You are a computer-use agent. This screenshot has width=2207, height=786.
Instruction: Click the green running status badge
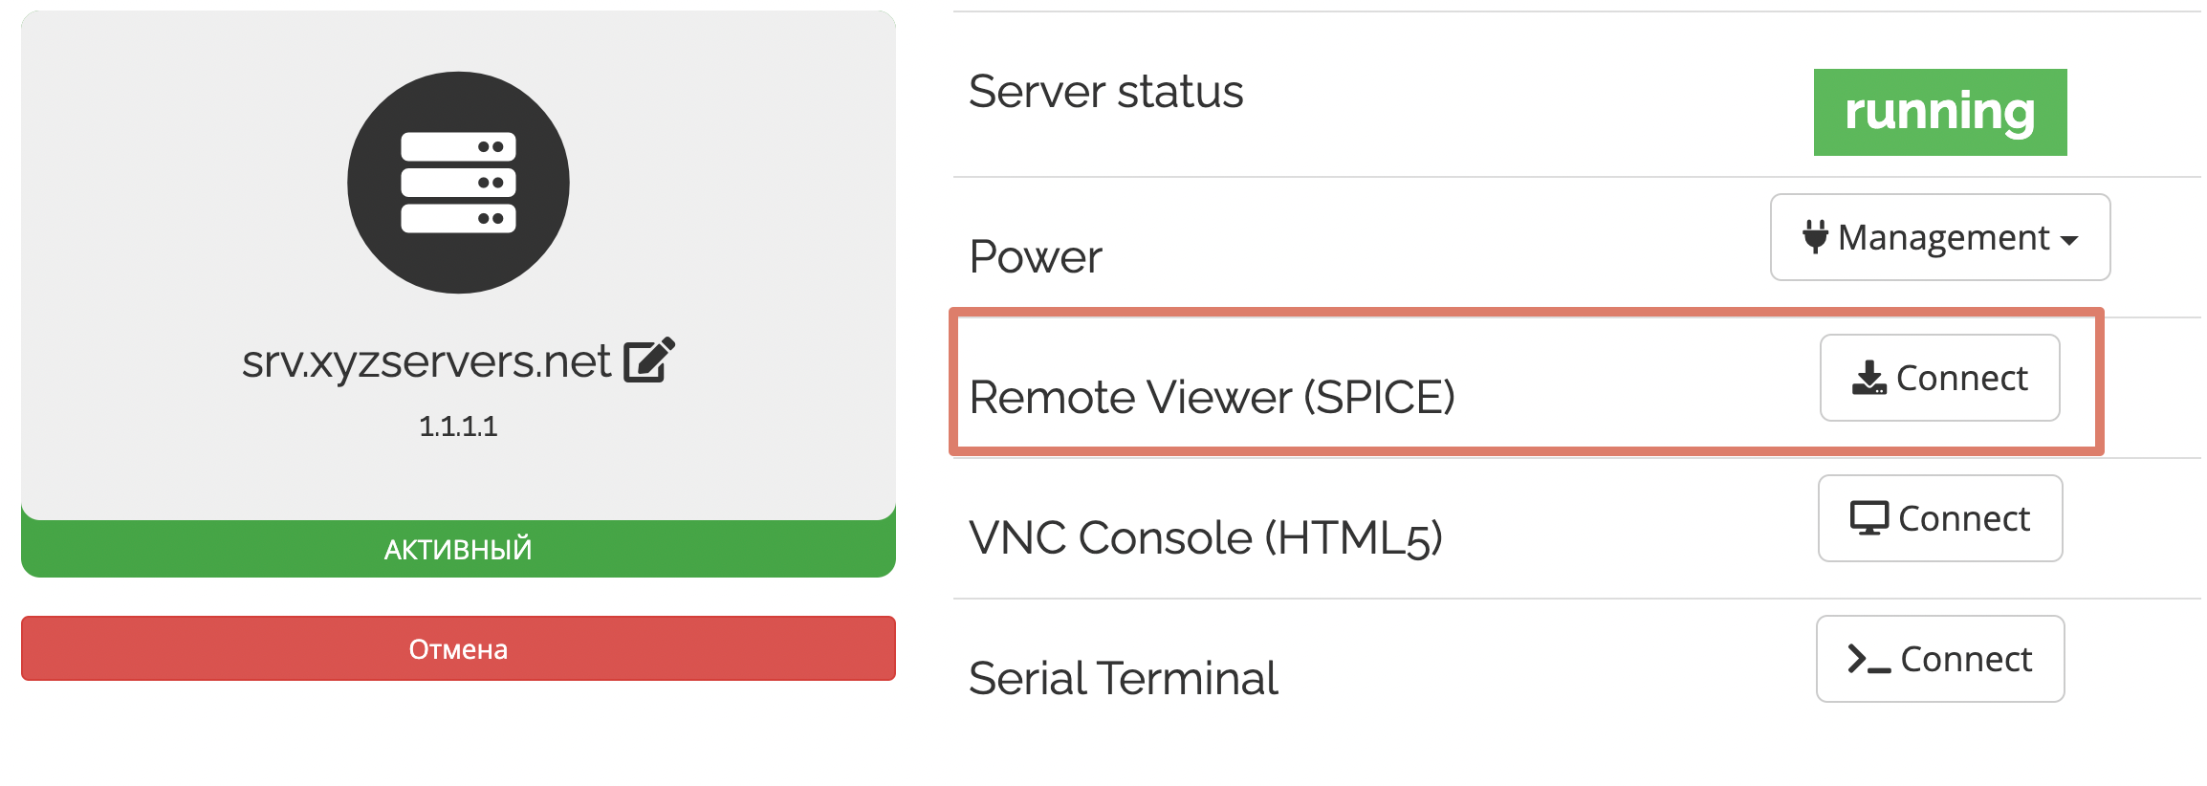tap(1939, 112)
